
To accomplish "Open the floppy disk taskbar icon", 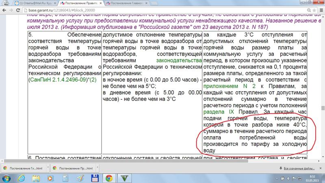I will tap(95, 179).
